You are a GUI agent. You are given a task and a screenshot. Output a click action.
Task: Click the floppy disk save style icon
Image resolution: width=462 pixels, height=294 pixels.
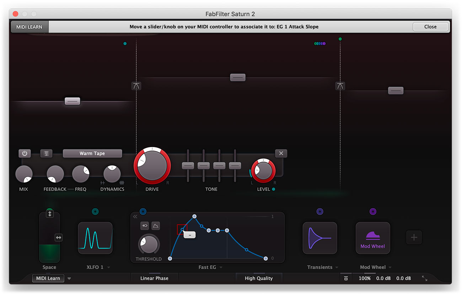tap(46, 153)
